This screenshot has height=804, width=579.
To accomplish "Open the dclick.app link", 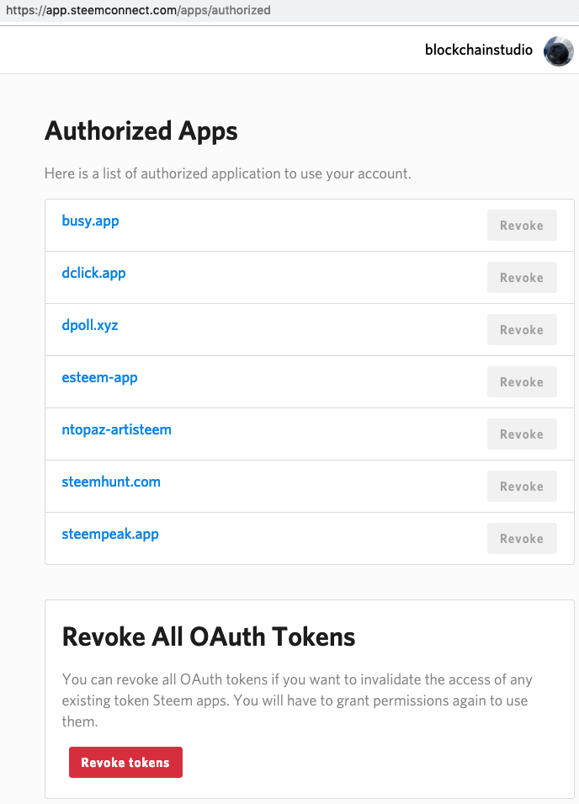I will coord(93,274).
